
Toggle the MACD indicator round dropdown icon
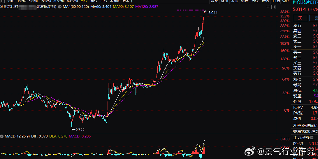[x=2, y=136]
